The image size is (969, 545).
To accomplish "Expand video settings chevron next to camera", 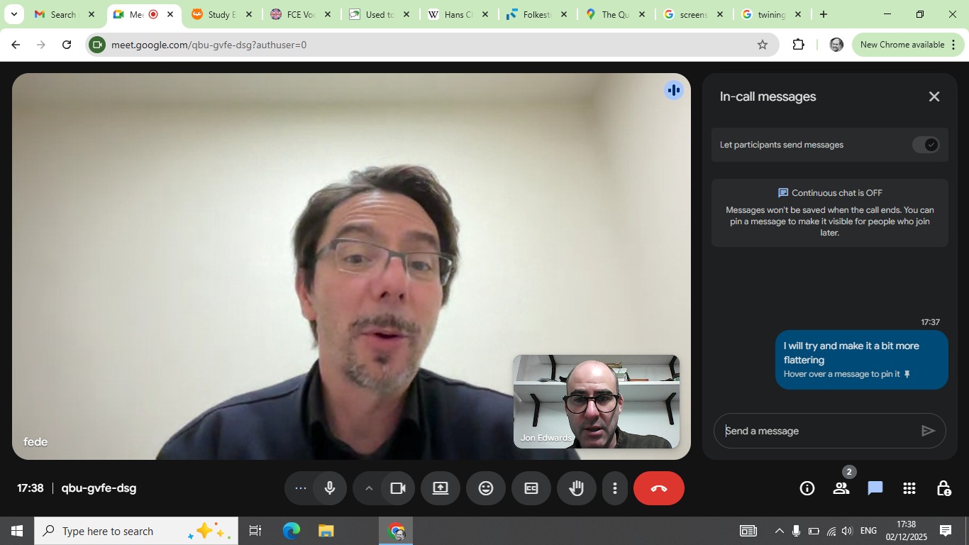I will (369, 488).
